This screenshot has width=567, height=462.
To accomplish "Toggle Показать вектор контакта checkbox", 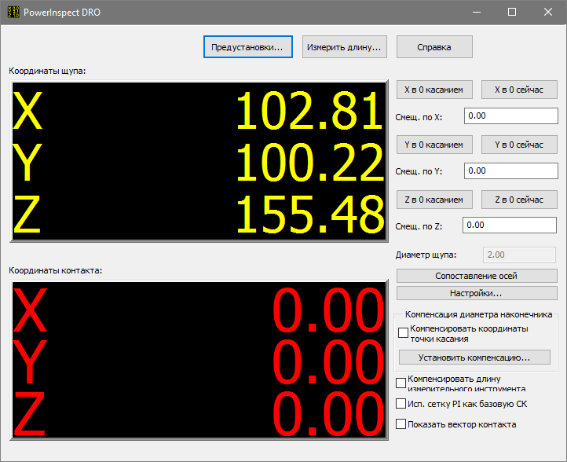I will point(401,424).
